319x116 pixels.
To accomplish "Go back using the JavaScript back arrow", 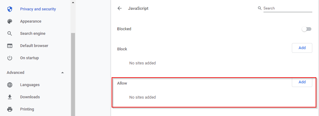I will 120,8.
